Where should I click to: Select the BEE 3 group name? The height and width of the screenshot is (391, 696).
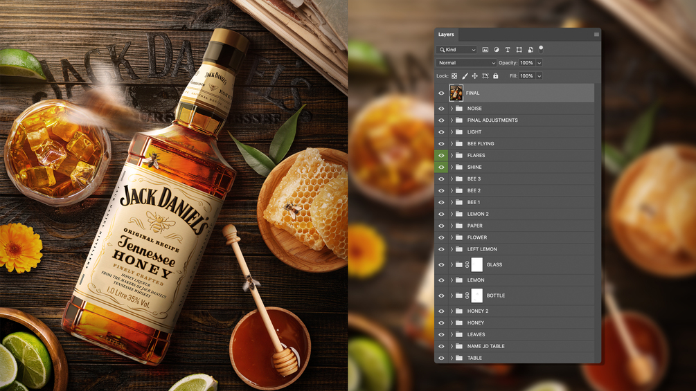tap(474, 179)
